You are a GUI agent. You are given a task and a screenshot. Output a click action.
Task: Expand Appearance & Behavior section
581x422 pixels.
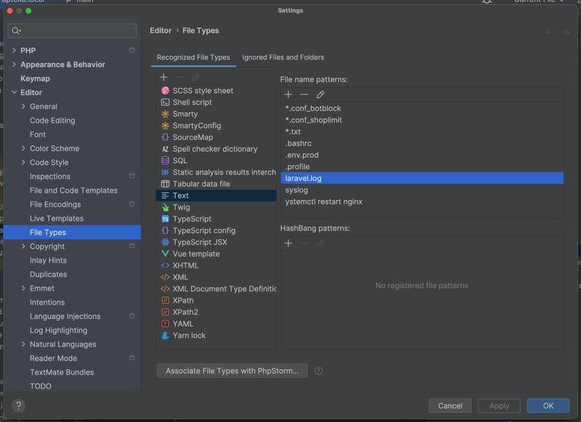tap(14, 65)
